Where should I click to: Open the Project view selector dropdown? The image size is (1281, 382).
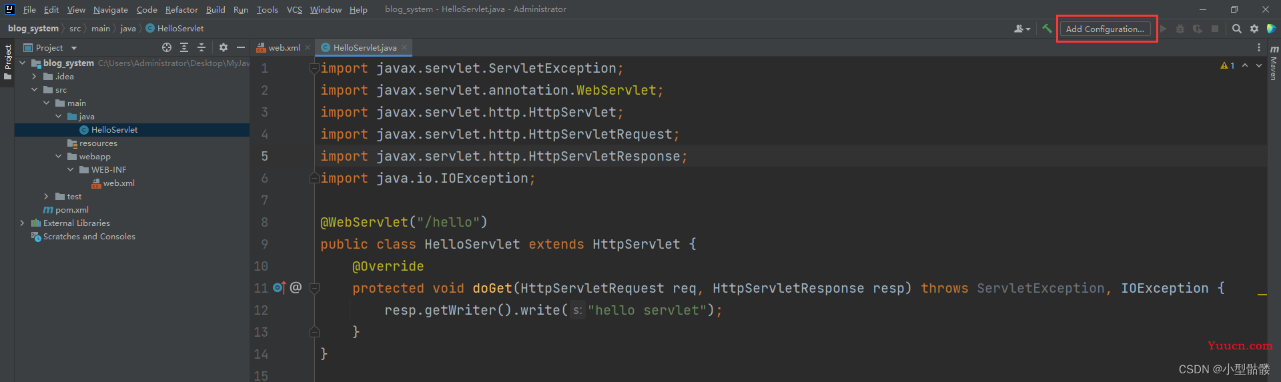point(51,47)
